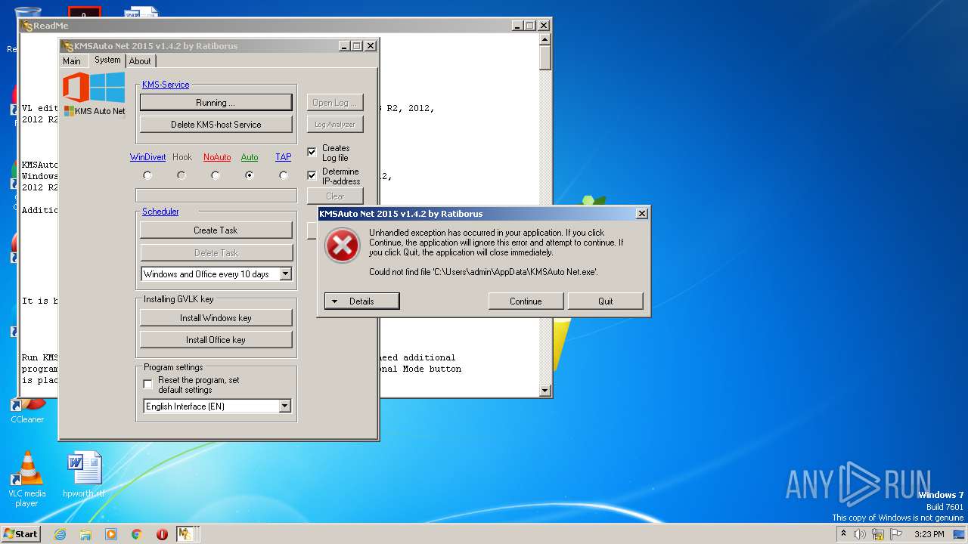Select the Auto radio button

tap(249, 175)
